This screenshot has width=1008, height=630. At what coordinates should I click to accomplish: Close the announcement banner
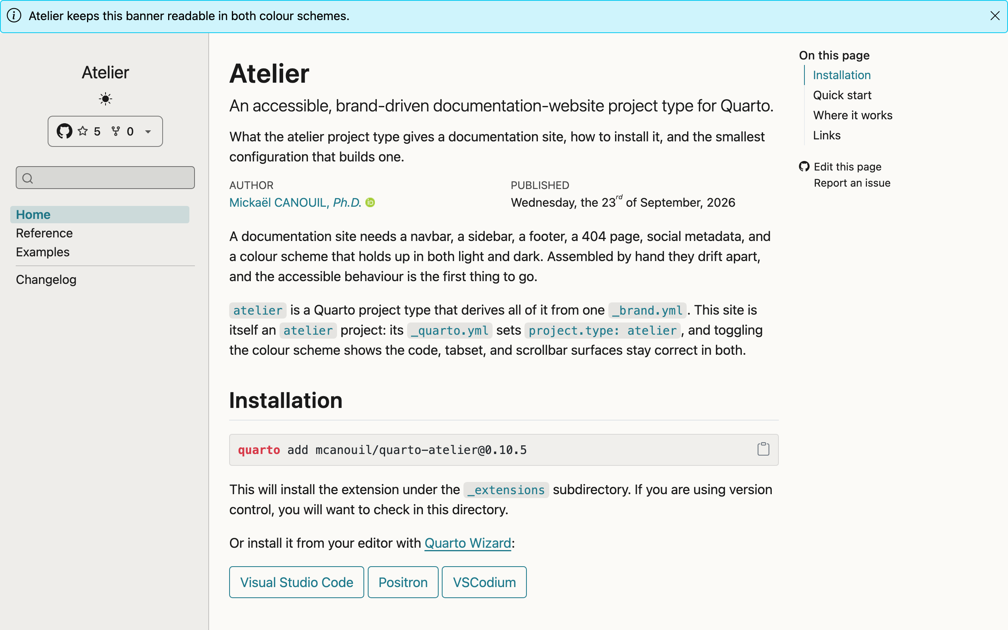[x=995, y=16]
